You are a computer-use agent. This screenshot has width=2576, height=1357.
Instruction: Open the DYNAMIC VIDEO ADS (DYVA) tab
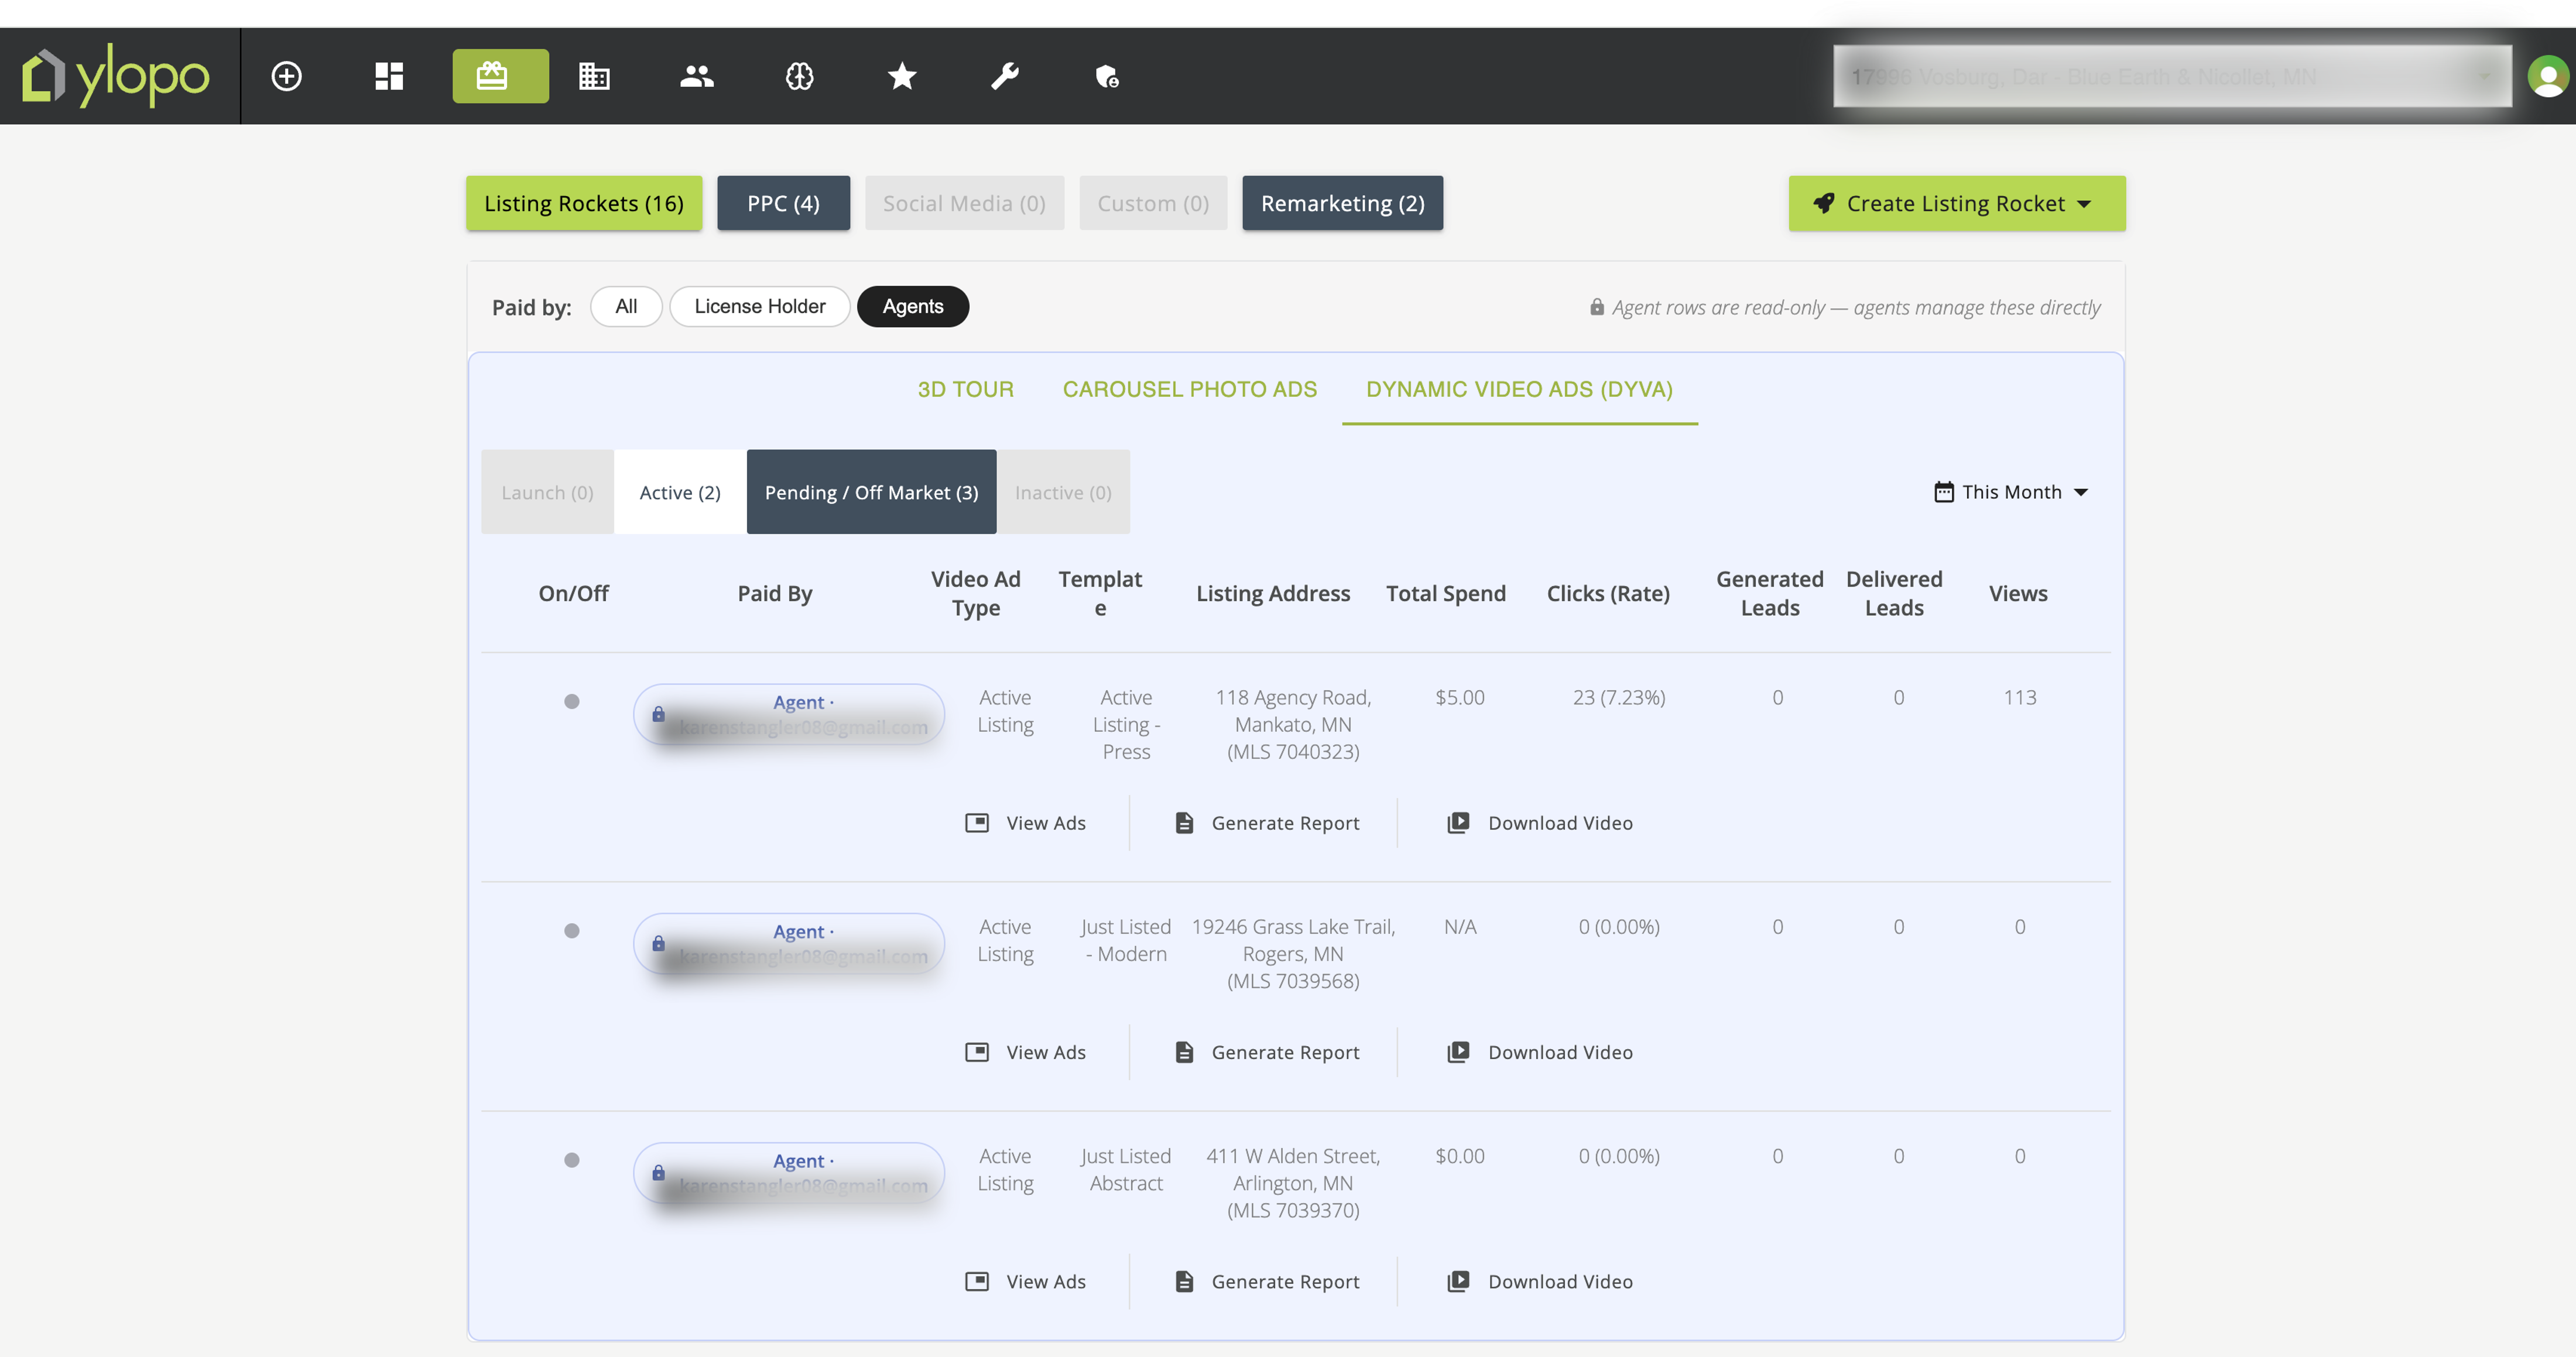tap(1519, 389)
